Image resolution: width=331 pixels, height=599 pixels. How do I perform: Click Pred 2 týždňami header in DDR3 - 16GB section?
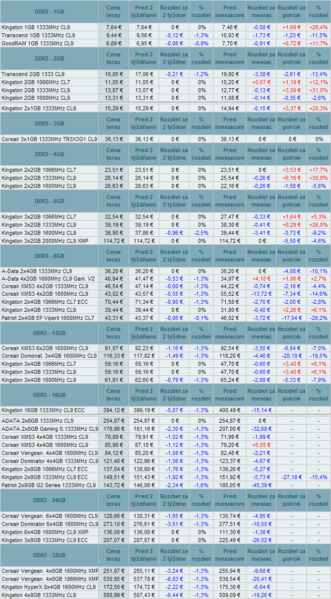click(143, 394)
